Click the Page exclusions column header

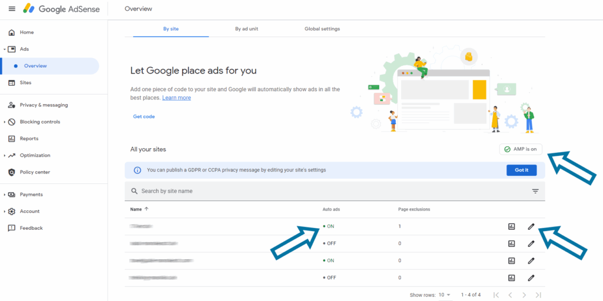tap(414, 210)
